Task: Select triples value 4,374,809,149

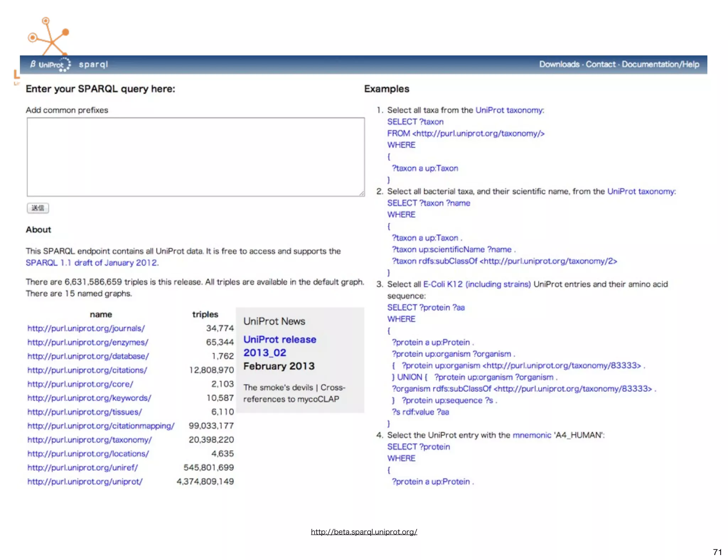Action: tap(205, 481)
